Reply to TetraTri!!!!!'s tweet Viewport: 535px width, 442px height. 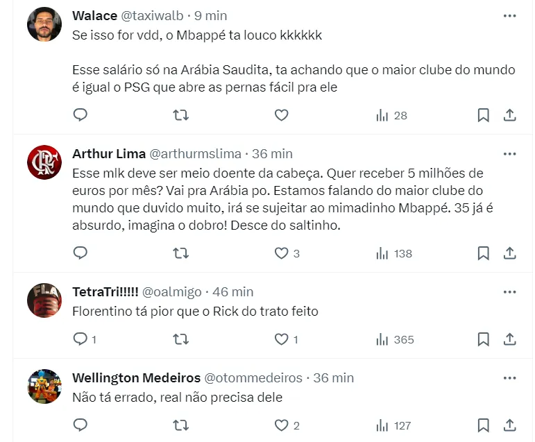(x=80, y=339)
